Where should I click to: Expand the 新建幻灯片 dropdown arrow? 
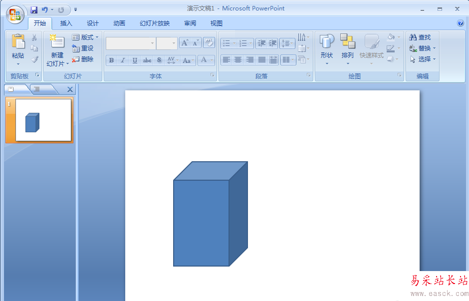tap(67, 64)
